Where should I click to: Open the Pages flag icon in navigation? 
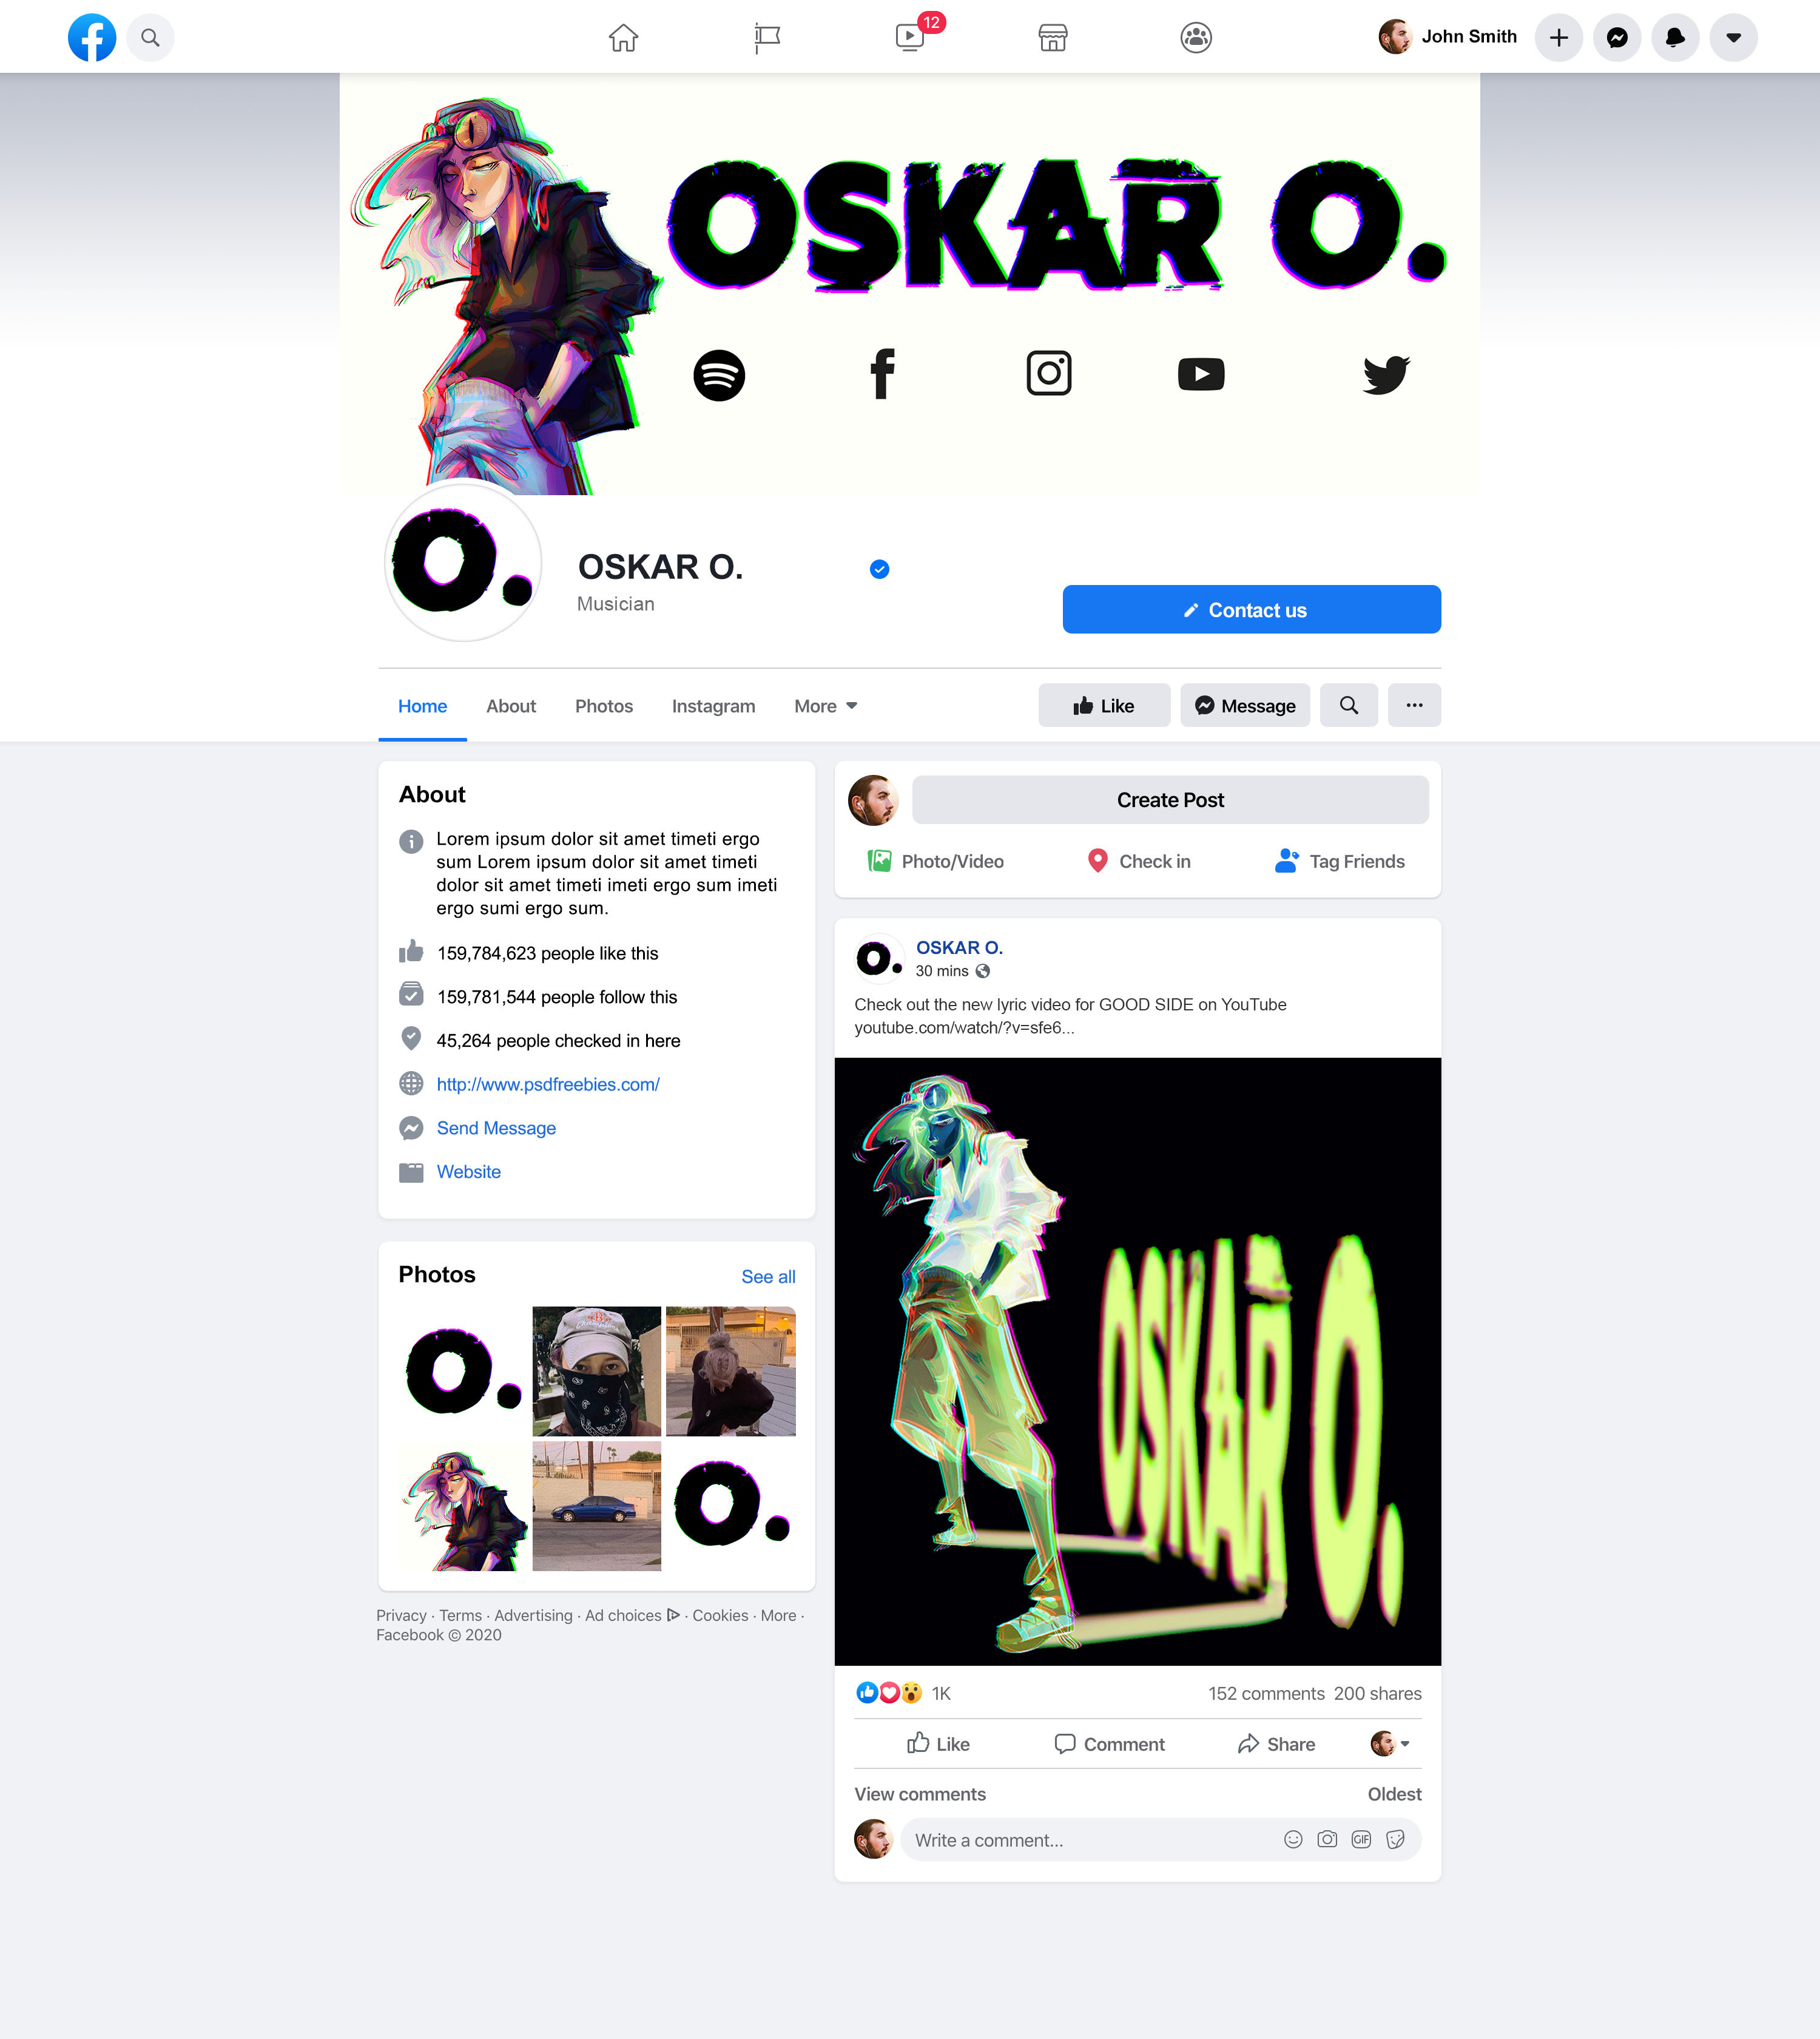pos(767,38)
